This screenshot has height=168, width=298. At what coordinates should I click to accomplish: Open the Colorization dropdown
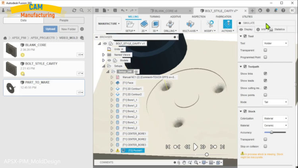tap(275, 119)
